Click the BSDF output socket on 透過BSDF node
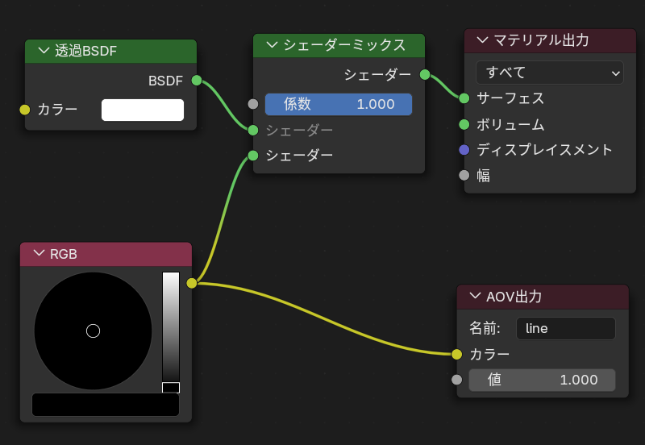The image size is (645, 445). click(197, 81)
